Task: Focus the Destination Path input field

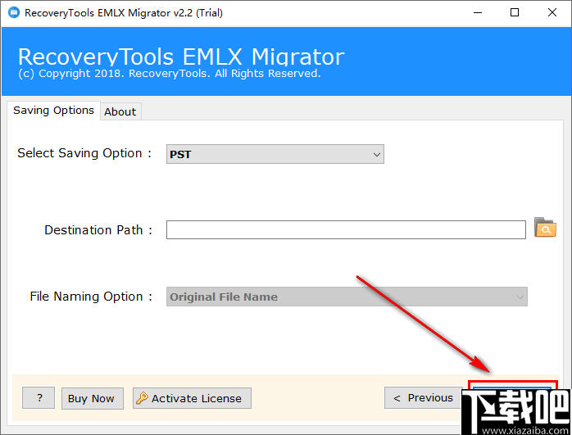Action: point(346,229)
